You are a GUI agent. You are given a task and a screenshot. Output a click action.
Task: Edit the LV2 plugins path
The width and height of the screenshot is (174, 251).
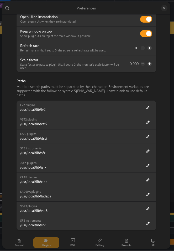(148, 108)
